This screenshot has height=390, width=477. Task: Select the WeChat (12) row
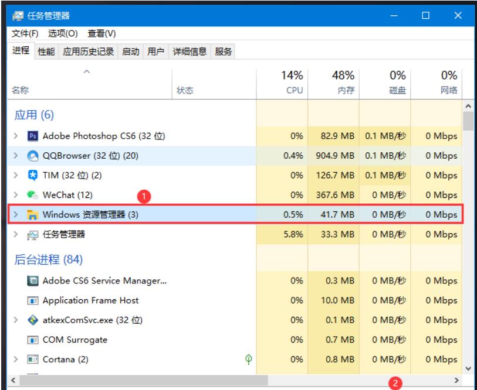(235, 194)
